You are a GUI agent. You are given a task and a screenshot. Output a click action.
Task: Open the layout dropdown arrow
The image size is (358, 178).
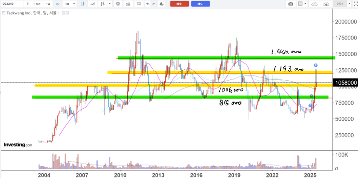[x=305, y=4]
